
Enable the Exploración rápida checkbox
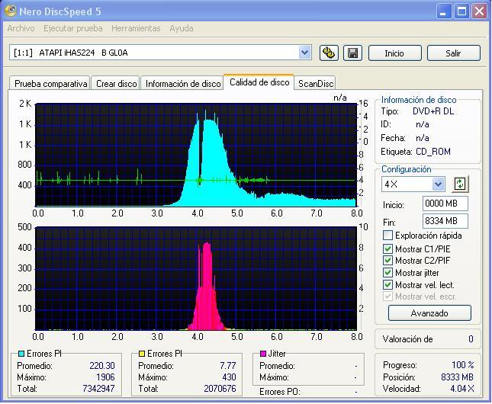pos(387,236)
